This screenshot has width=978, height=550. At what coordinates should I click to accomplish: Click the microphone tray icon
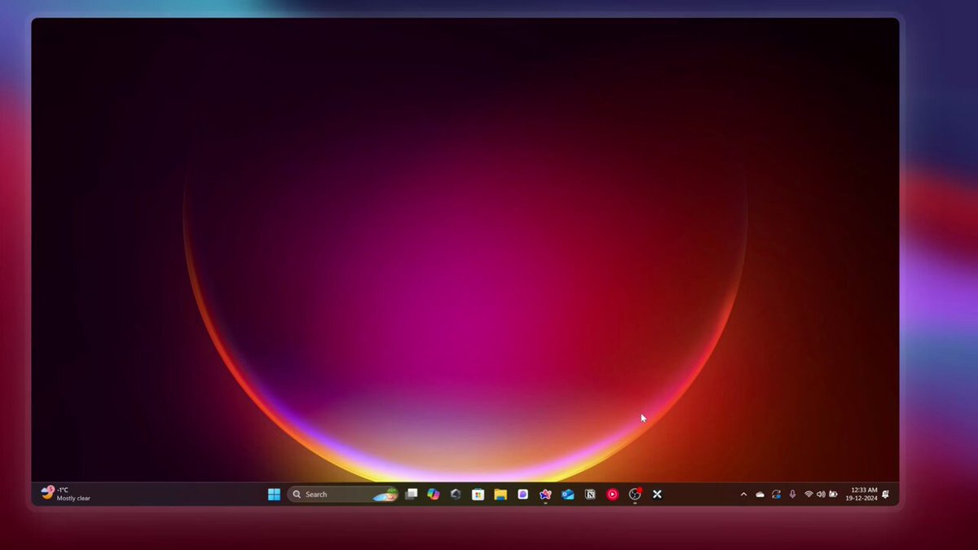click(792, 495)
